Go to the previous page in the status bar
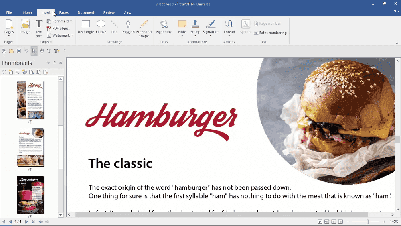This screenshot has width=401, height=226. click(10, 222)
